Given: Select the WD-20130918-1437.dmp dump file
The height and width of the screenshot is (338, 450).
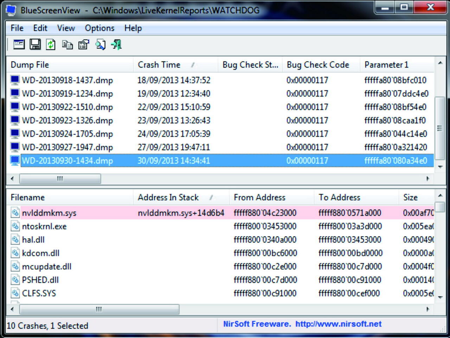Looking at the screenshot, I should [x=67, y=80].
